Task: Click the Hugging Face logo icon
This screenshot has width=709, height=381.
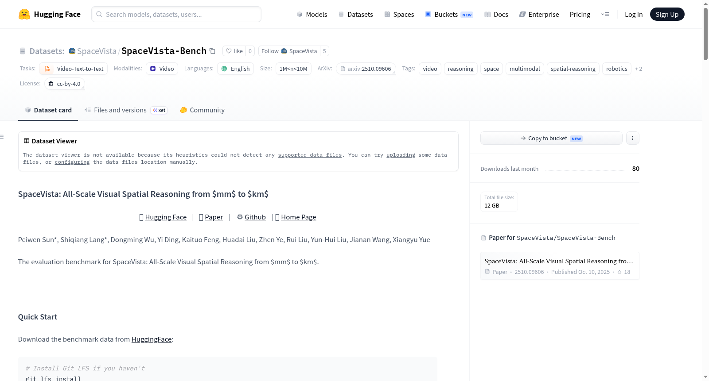Action: tap(24, 14)
